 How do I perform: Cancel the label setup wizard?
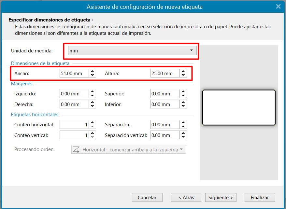coord(147,197)
